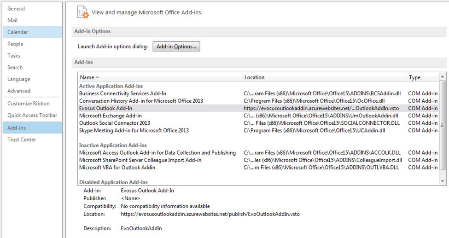The width and height of the screenshot is (449, 238).
Task: Open Quick Access Toolbar settings
Action: (x=32, y=115)
